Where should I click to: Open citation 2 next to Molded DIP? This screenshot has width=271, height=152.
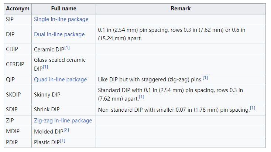(66, 130)
